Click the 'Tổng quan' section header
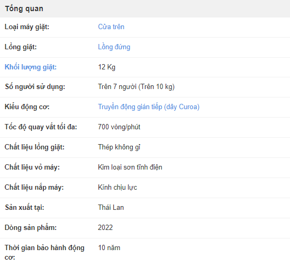 [x=24, y=8]
